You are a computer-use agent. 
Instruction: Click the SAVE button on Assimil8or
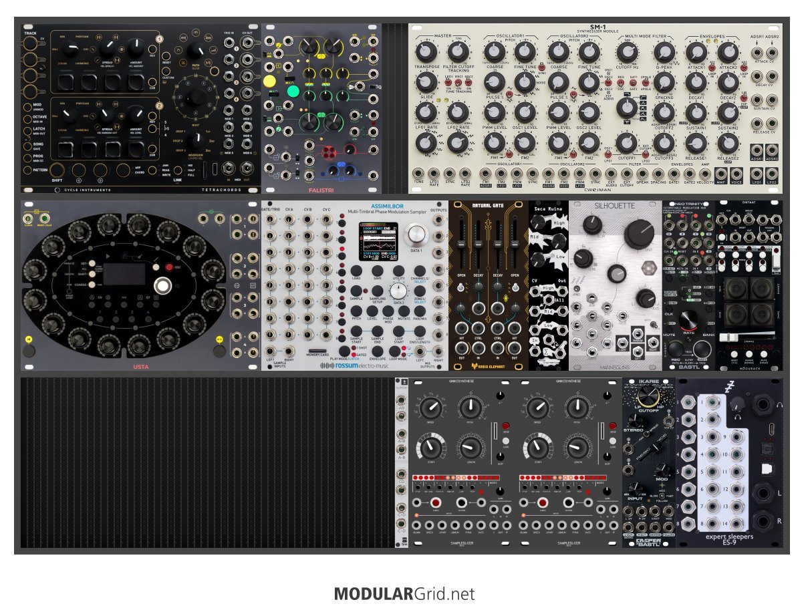pos(378,271)
